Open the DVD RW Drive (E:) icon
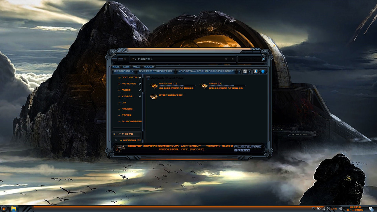 click(x=154, y=96)
